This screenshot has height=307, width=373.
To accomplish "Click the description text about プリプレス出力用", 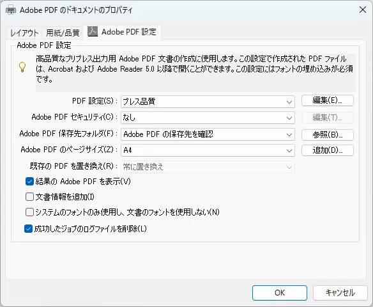I will [x=195, y=69].
